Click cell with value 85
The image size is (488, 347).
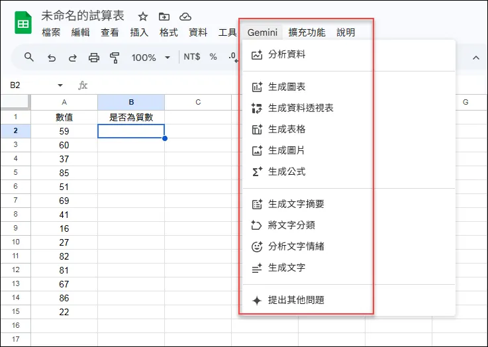pyautogui.click(x=64, y=173)
